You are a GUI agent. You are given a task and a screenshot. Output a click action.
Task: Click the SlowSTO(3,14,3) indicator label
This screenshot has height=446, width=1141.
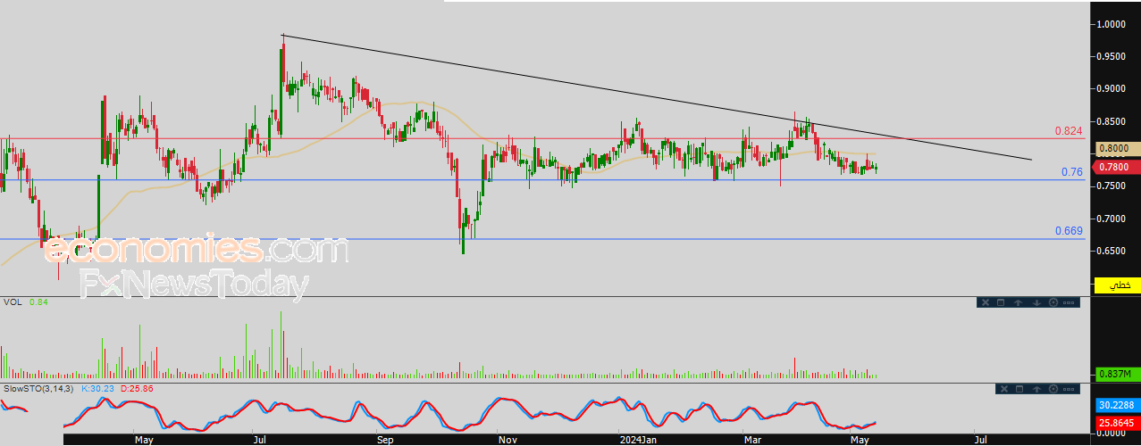[x=38, y=390]
